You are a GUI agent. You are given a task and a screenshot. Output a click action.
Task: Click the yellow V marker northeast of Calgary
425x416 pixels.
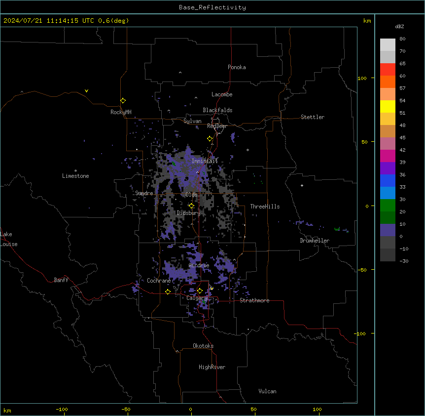coord(212,289)
